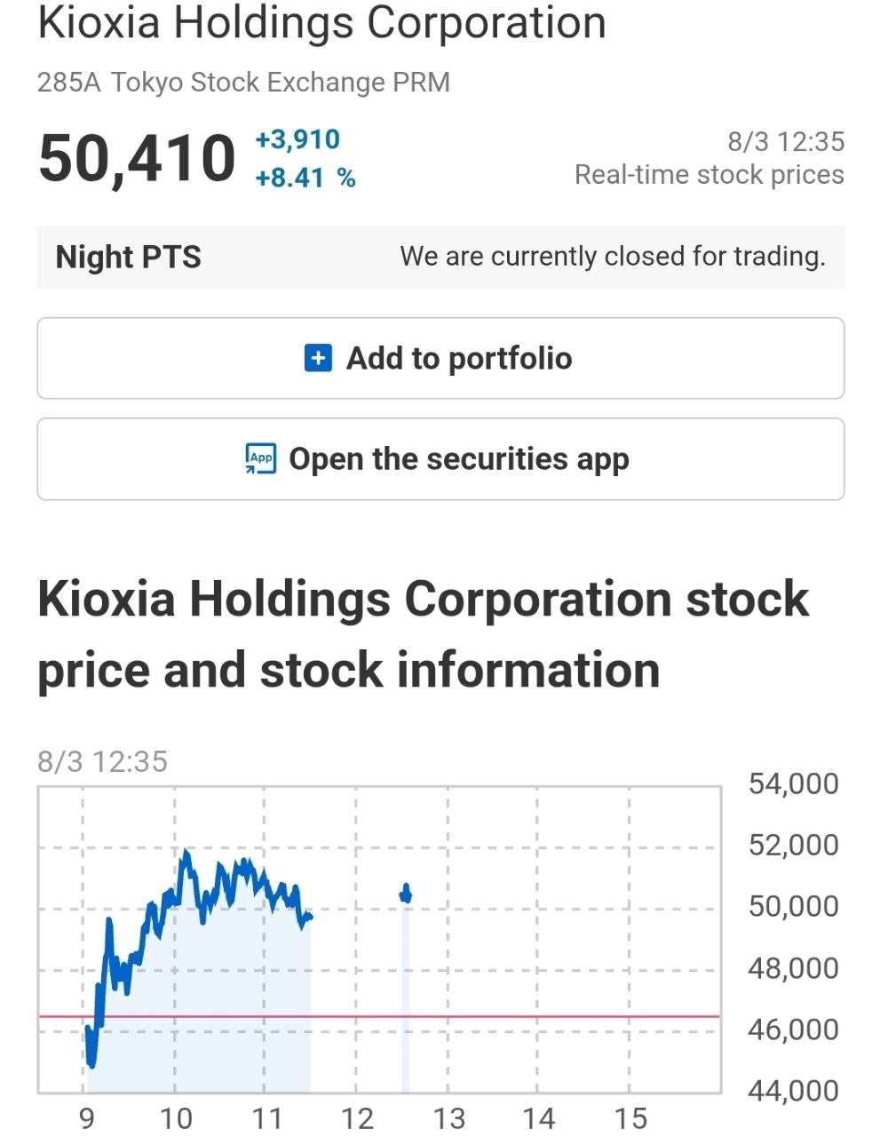This screenshot has height=1137, width=880.
Task: Select the Night PTS label
Action: point(129,257)
